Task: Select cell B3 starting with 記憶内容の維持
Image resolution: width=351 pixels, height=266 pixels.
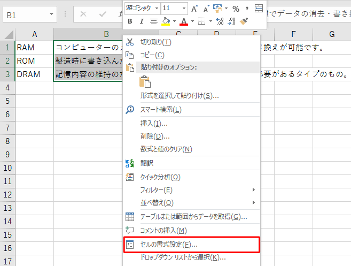Action: click(x=89, y=74)
